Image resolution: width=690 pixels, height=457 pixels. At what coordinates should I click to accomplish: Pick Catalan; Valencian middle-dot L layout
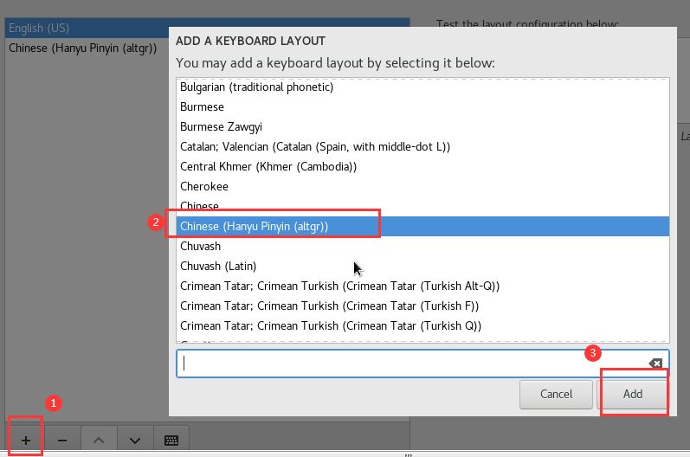click(315, 146)
